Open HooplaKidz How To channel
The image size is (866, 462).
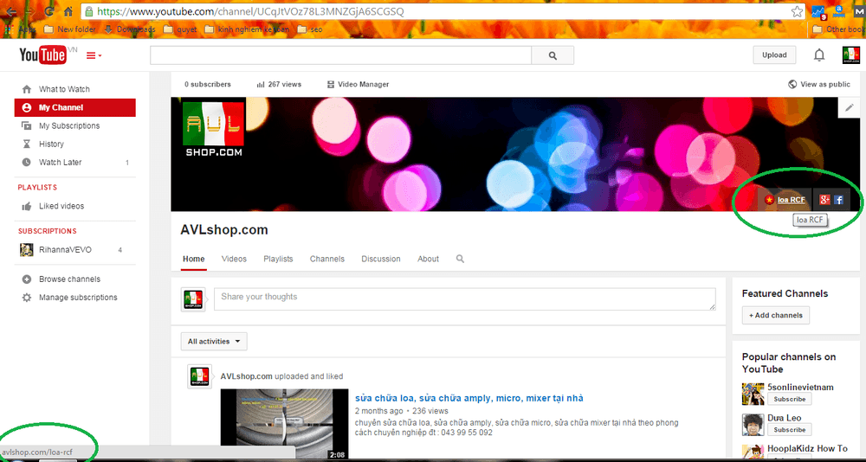pyautogui.click(x=807, y=448)
